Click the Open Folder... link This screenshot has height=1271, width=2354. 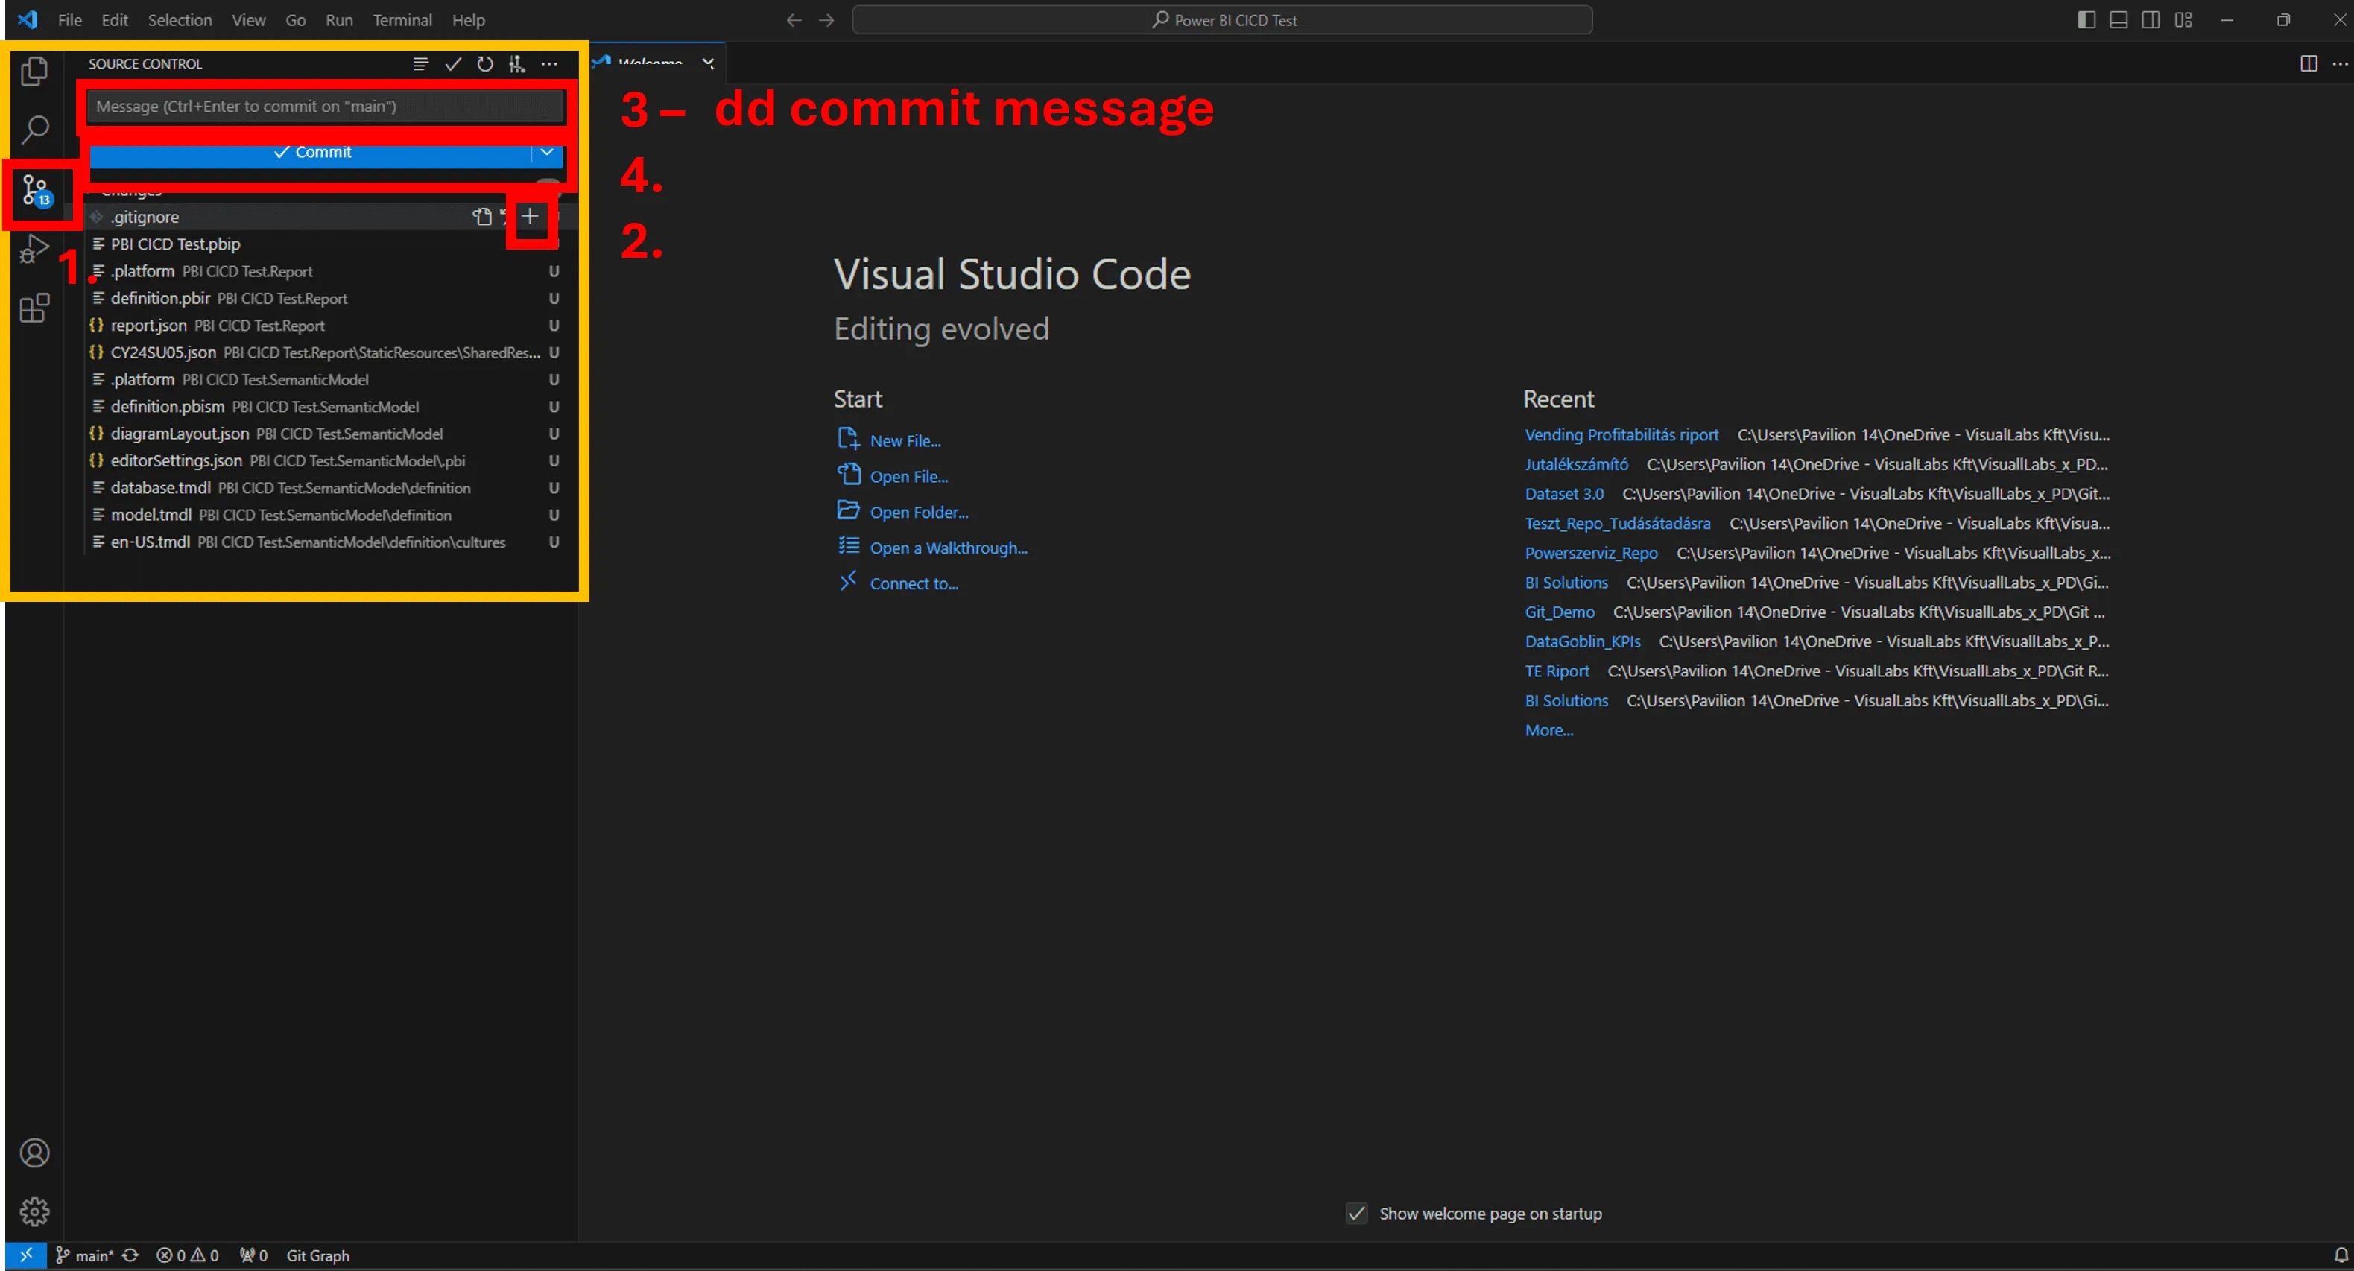(918, 512)
